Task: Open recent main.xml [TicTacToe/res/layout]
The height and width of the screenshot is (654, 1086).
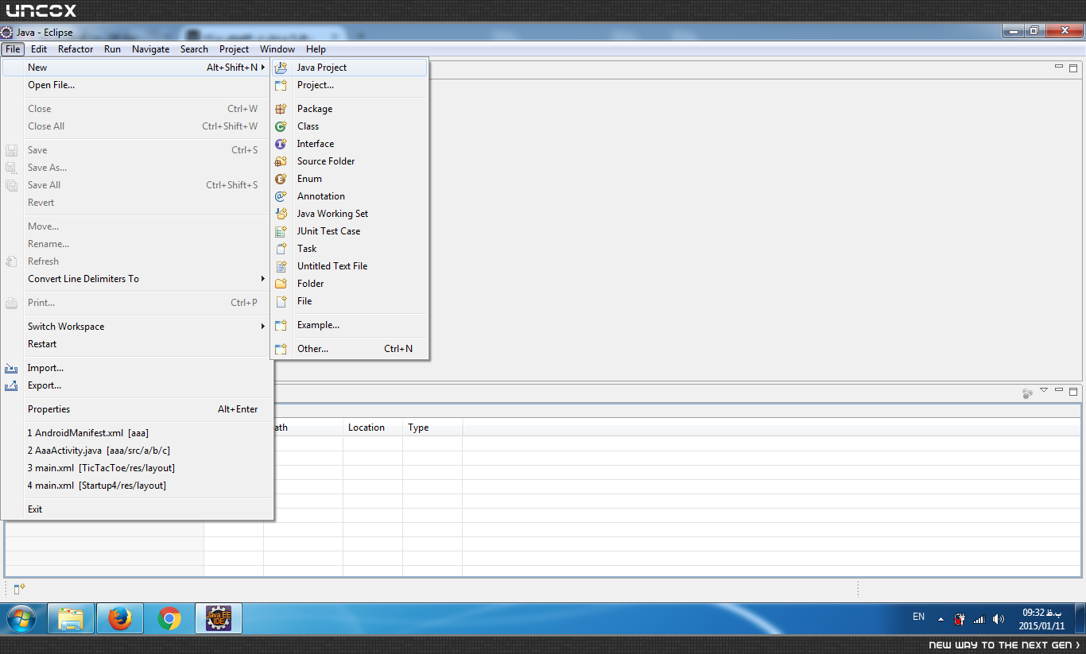Action: point(138,468)
